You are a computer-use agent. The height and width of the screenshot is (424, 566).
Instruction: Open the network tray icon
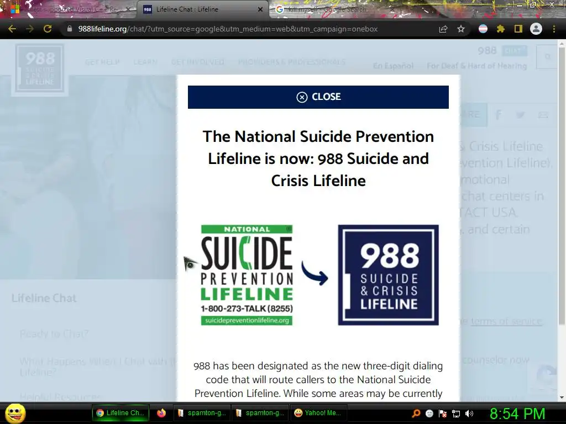tap(456, 414)
